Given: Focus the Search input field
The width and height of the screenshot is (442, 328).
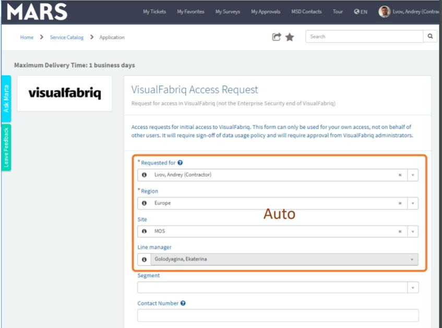Looking at the screenshot, I should (x=364, y=37).
